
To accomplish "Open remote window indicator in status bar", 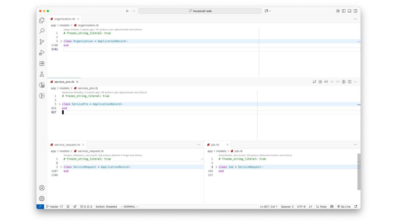I will tap(40, 206).
